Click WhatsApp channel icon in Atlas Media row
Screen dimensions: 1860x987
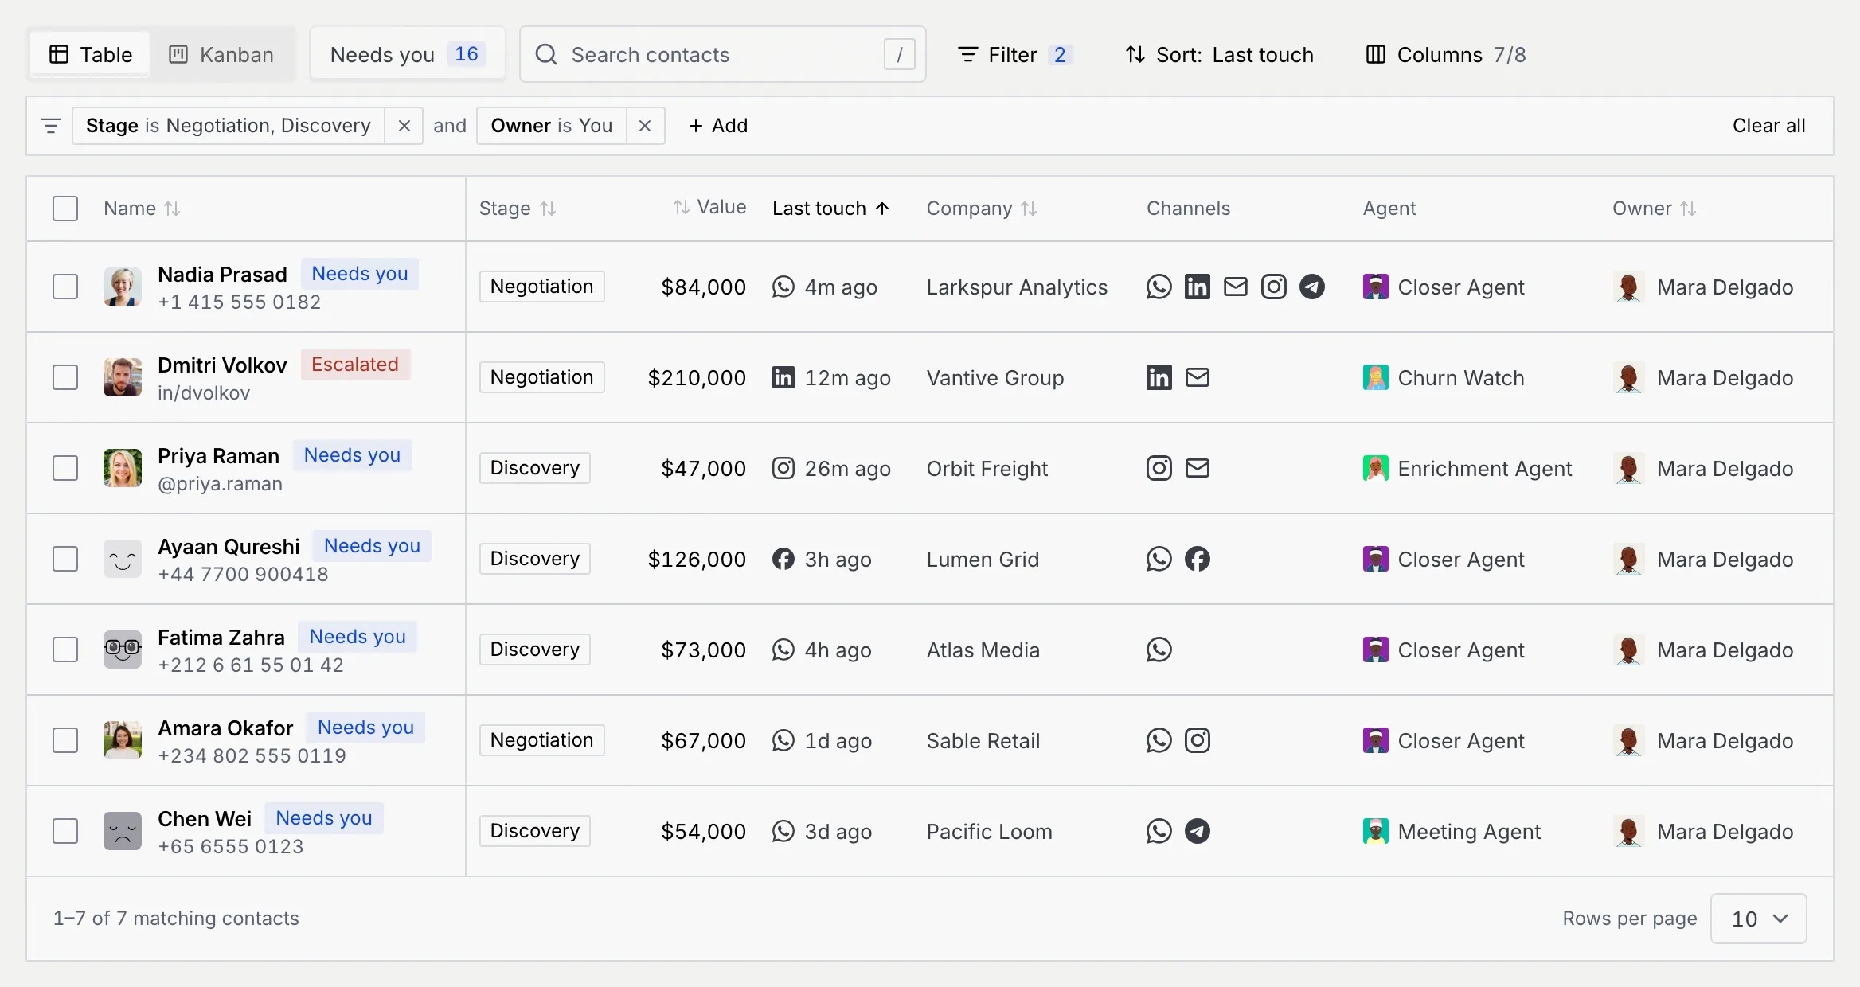pyautogui.click(x=1159, y=650)
